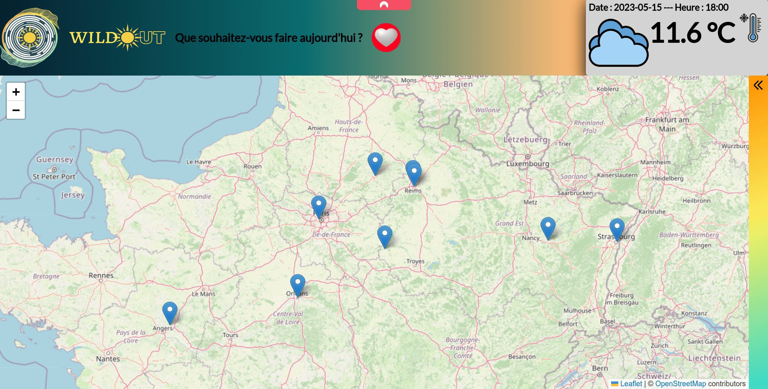Click the Amiens city label
Screen dimensions: 768x389
[x=318, y=128]
